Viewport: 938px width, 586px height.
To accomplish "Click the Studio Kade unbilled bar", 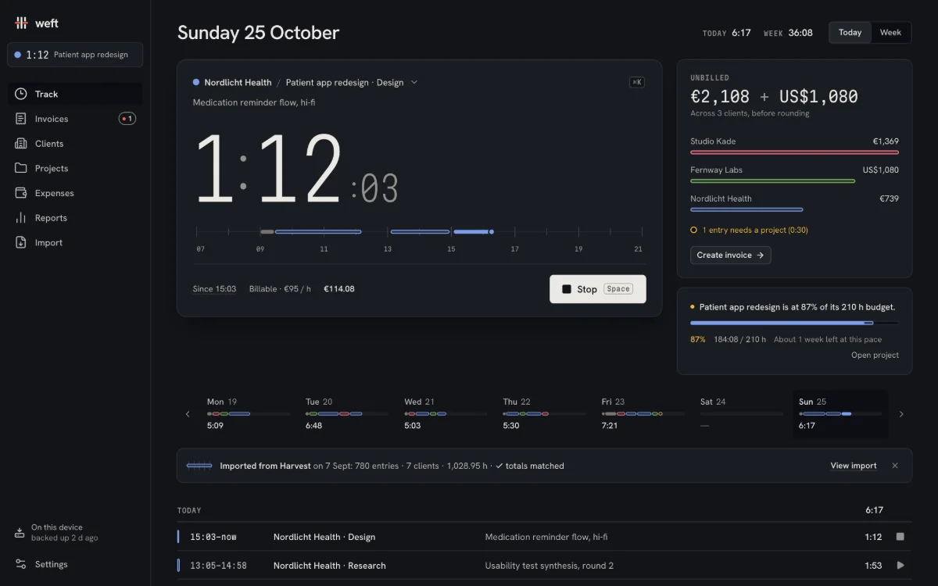I will click(x=794, y=152).
